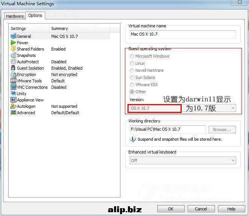Click the Virtual machine name field

pos(183,34)
